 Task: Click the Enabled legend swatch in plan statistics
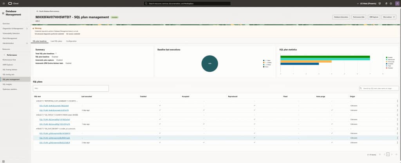coord(387,57)
